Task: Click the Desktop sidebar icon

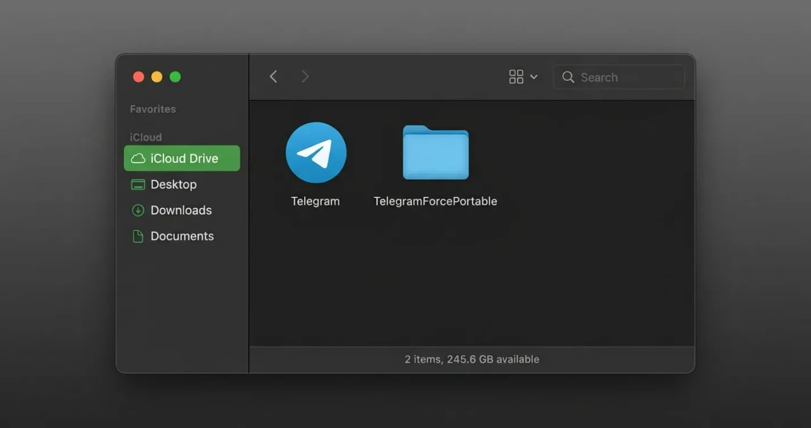Action: click(137, 184)
